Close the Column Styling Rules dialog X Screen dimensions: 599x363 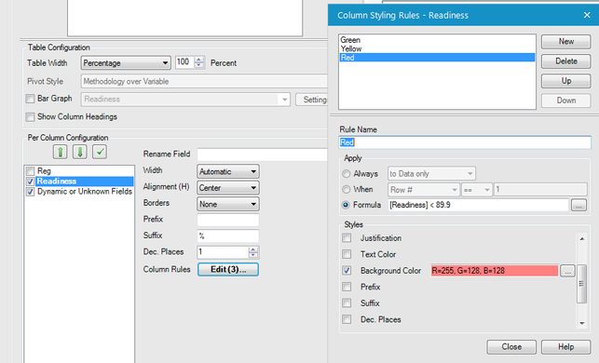587,15
